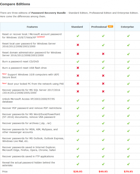Viewport: 140px width, 174px height.
Task: Click Standard checkmark for PDF password recovery
Action: pos(78,108)
